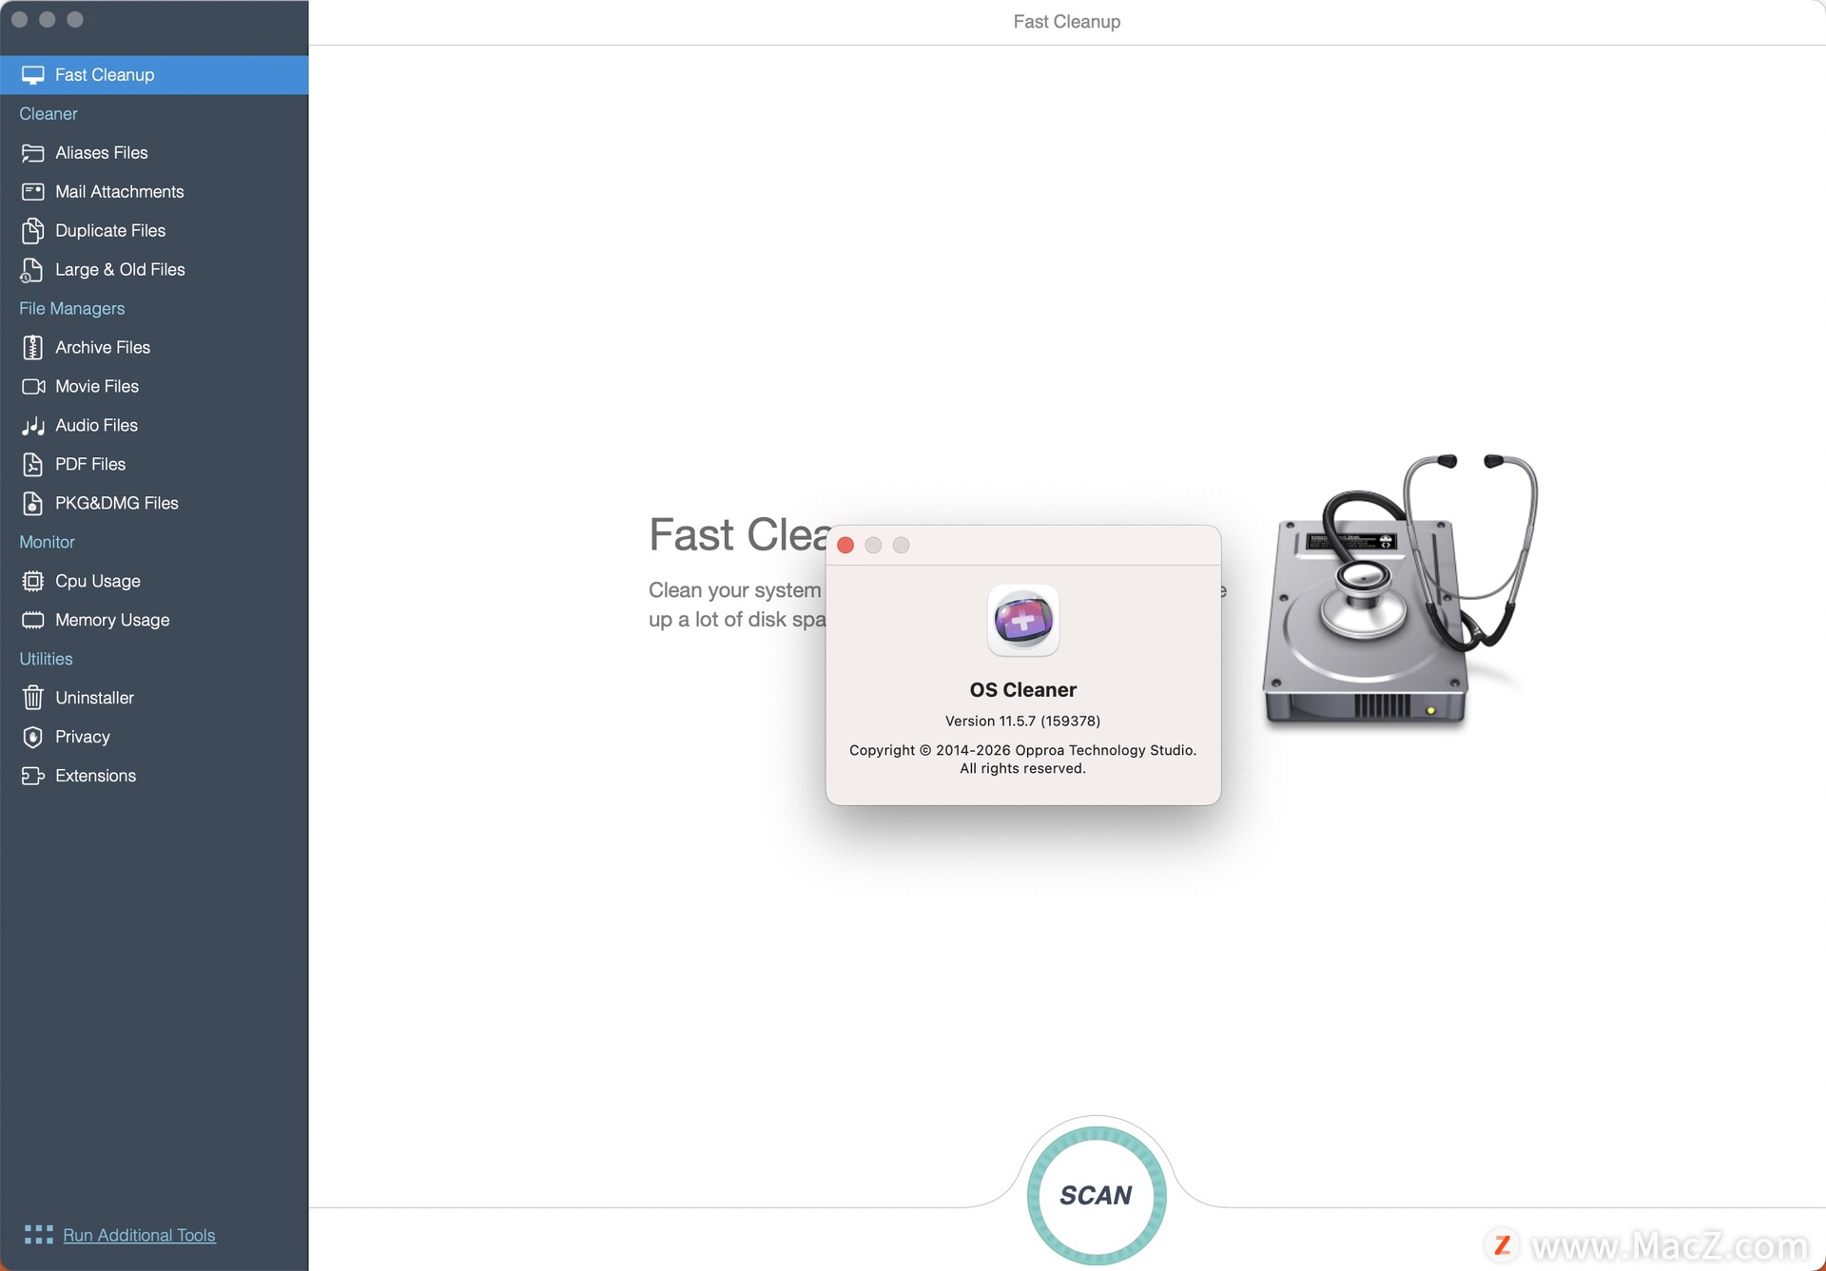This screenshot has width=1826, height=1271.
Task: Select the Fast Cleanup sidebar item
Action: [105, 75]
